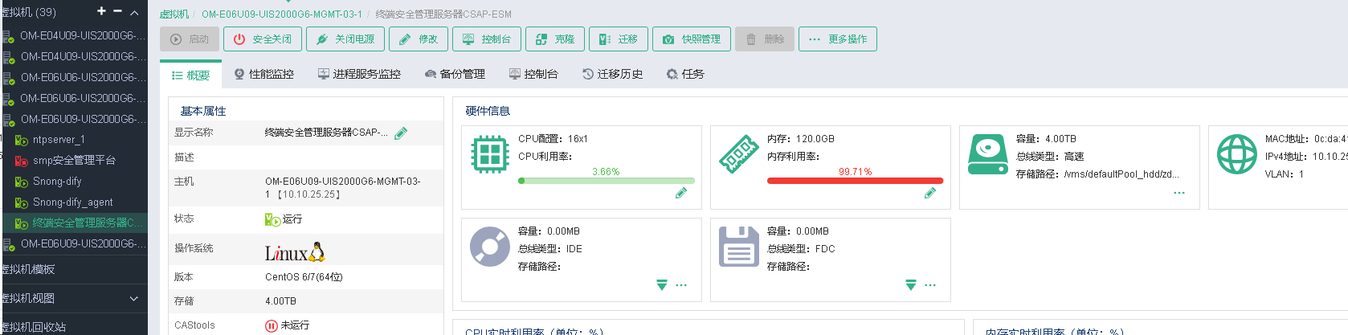Select ntpserver_1 in the VM tree

[58, 140]
